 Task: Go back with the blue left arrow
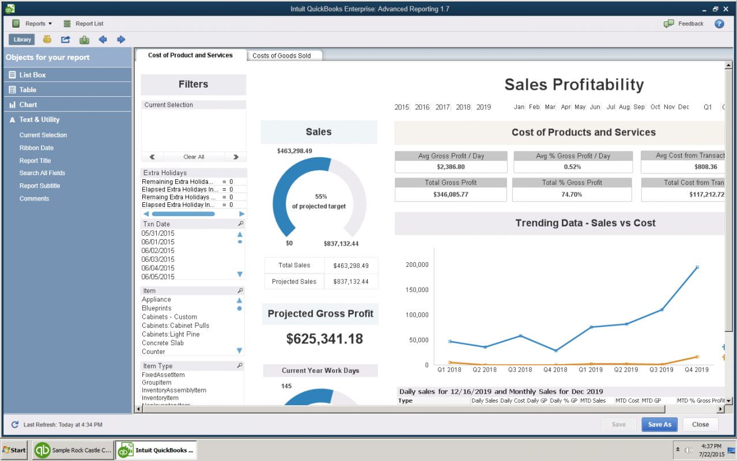pos(103,40)
